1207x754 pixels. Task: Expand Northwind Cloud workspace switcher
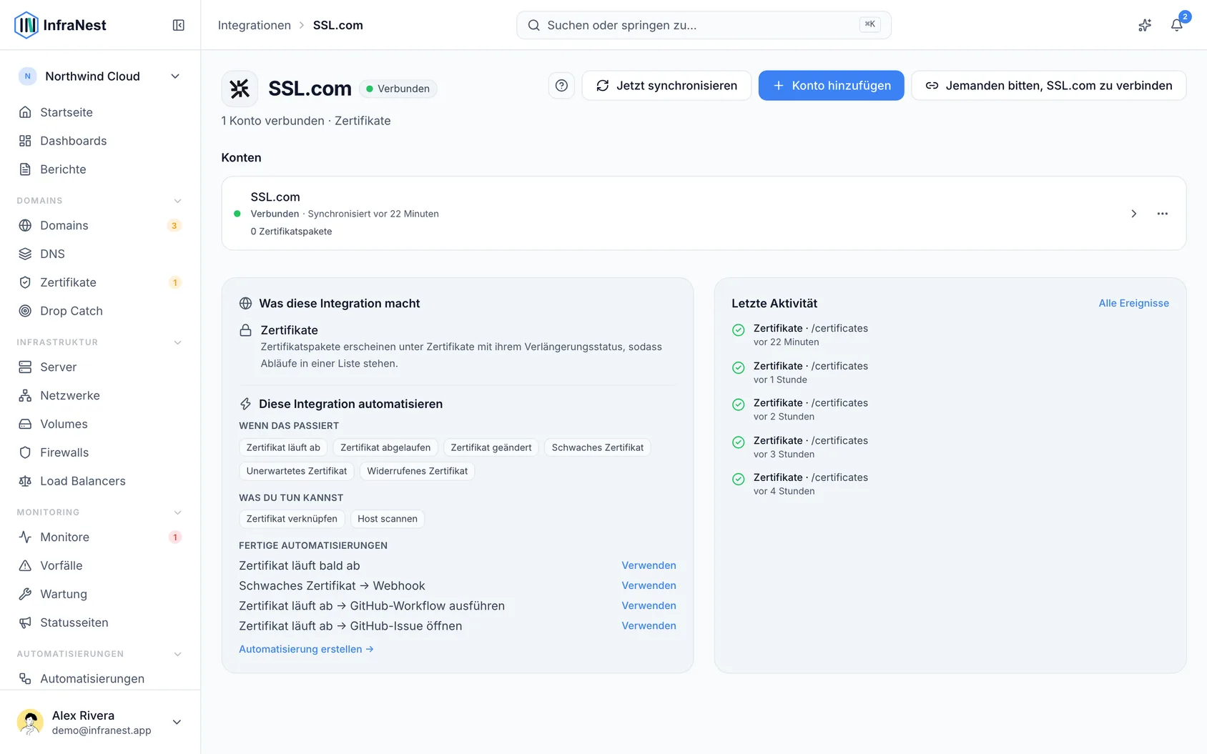(100, 76)
